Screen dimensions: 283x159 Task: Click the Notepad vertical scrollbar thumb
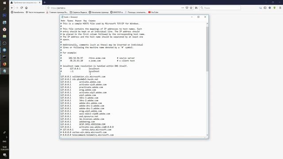coord(207,49)
